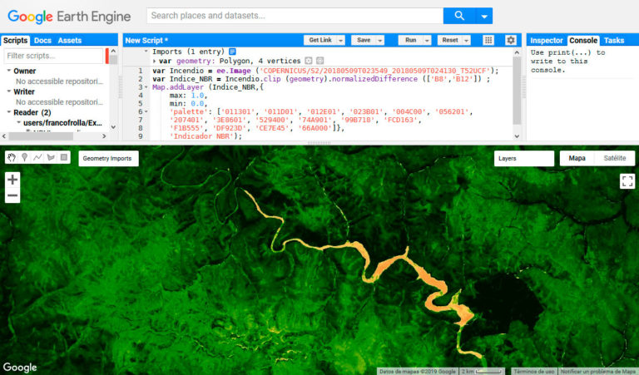Image resolution: width=639 pixels, height=375 pixels.
Task: Click the scripts panel scroll left arrow
Action: tap(4, 136)
